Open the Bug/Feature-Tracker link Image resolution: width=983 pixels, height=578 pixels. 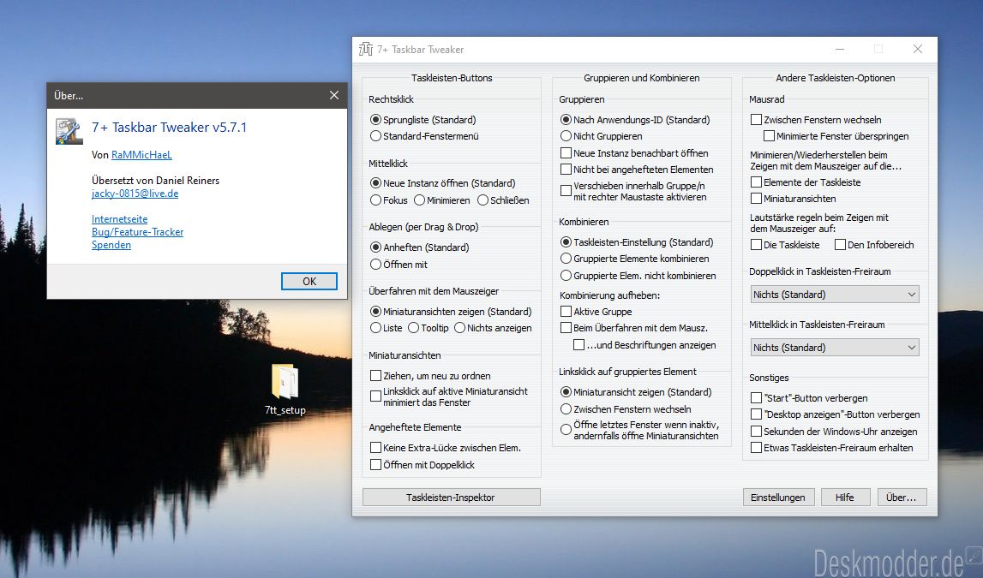click(x=138, y=232)
